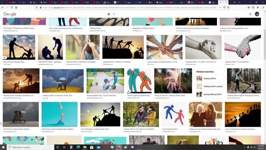Screen dimensions: 266x150
Task: Open a new browser tab with plus
Action: coord(234,2)
